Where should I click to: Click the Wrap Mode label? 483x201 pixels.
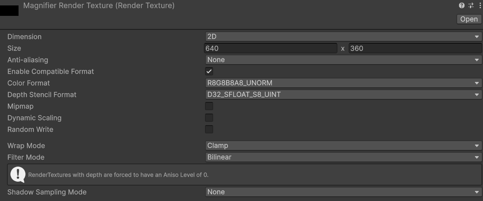coord(26,146)
